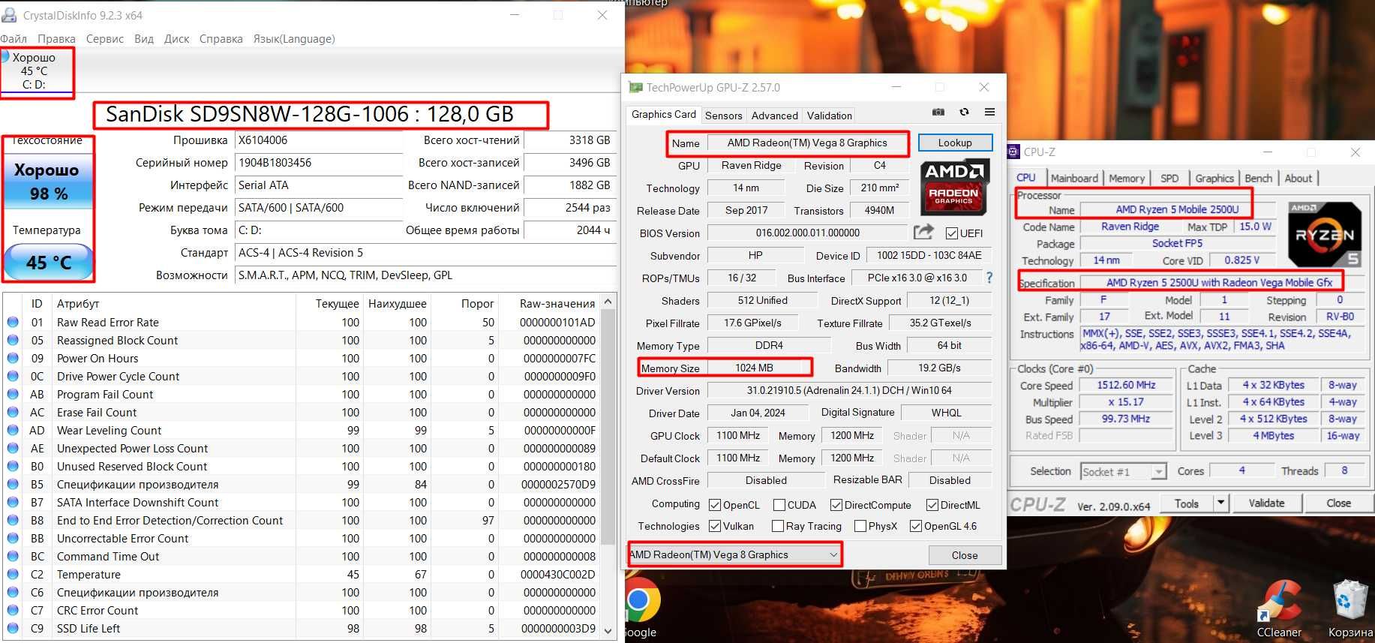Click Driver Version field in GPU-Z
The image size is (1375, 643).
(x=849, y=391)
